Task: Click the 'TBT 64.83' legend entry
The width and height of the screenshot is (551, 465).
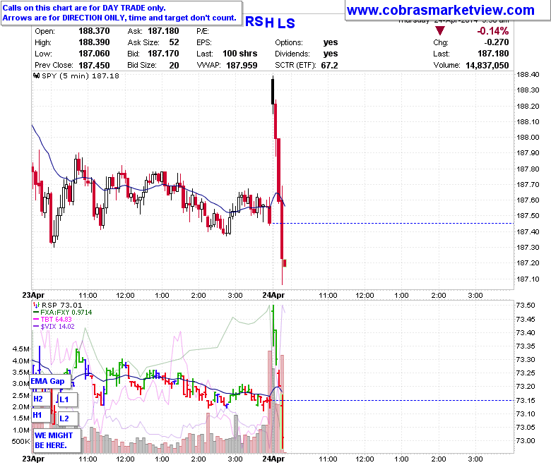Action: (57, 319)
